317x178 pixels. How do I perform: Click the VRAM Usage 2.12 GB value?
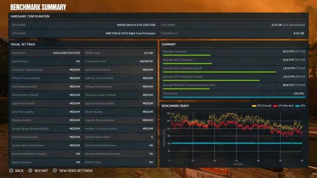coord(148,53)
